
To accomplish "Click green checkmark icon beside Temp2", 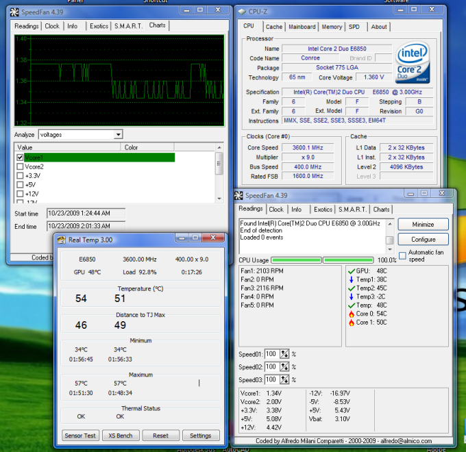I will click(x=352, y=288).
